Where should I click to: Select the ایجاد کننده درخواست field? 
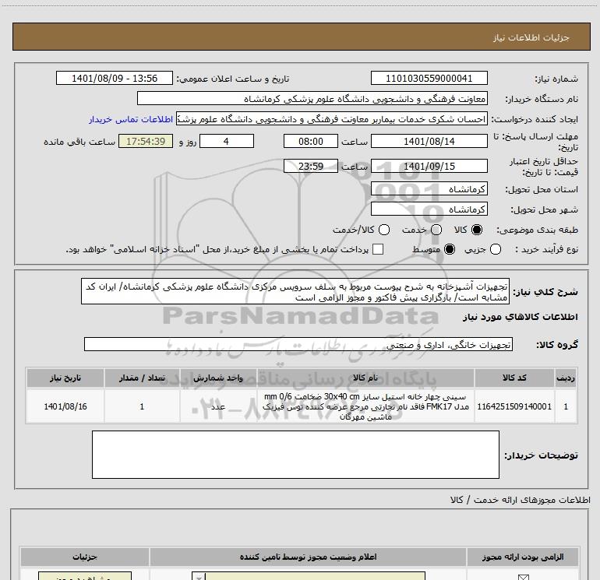(332, 119)
